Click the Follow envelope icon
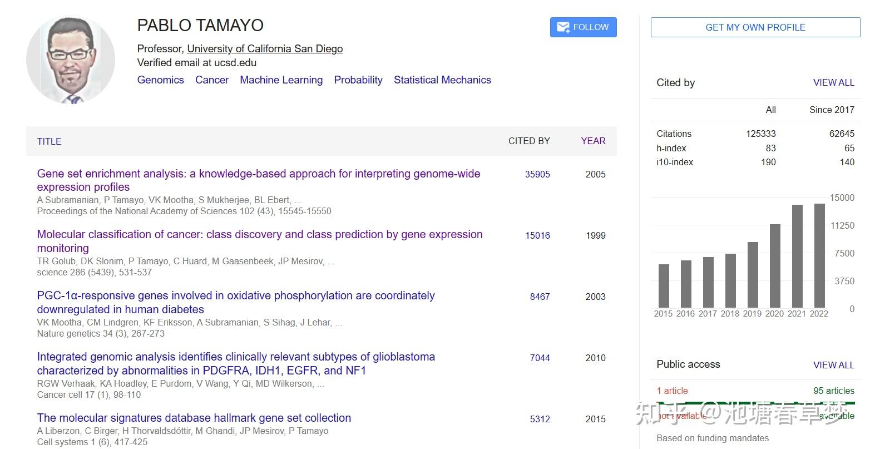The width and height of the screenshot is (870, 449). pos(563,27)
